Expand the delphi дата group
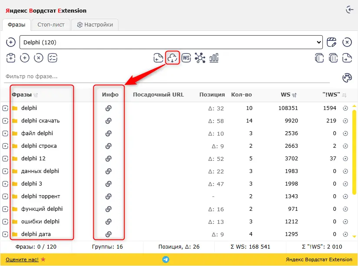358x266 pixels. tap(5, 234)
